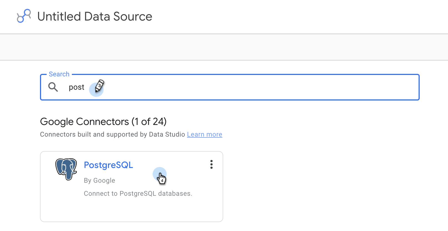Click the Connectors built and supported text

point(112,134)
